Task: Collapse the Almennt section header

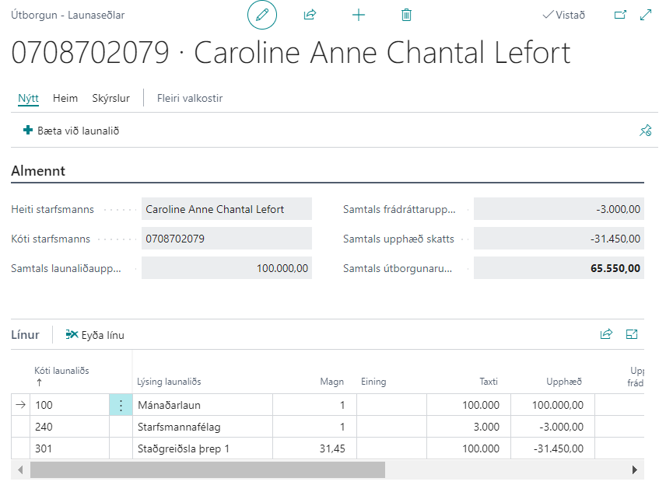Action: (38, 171)
